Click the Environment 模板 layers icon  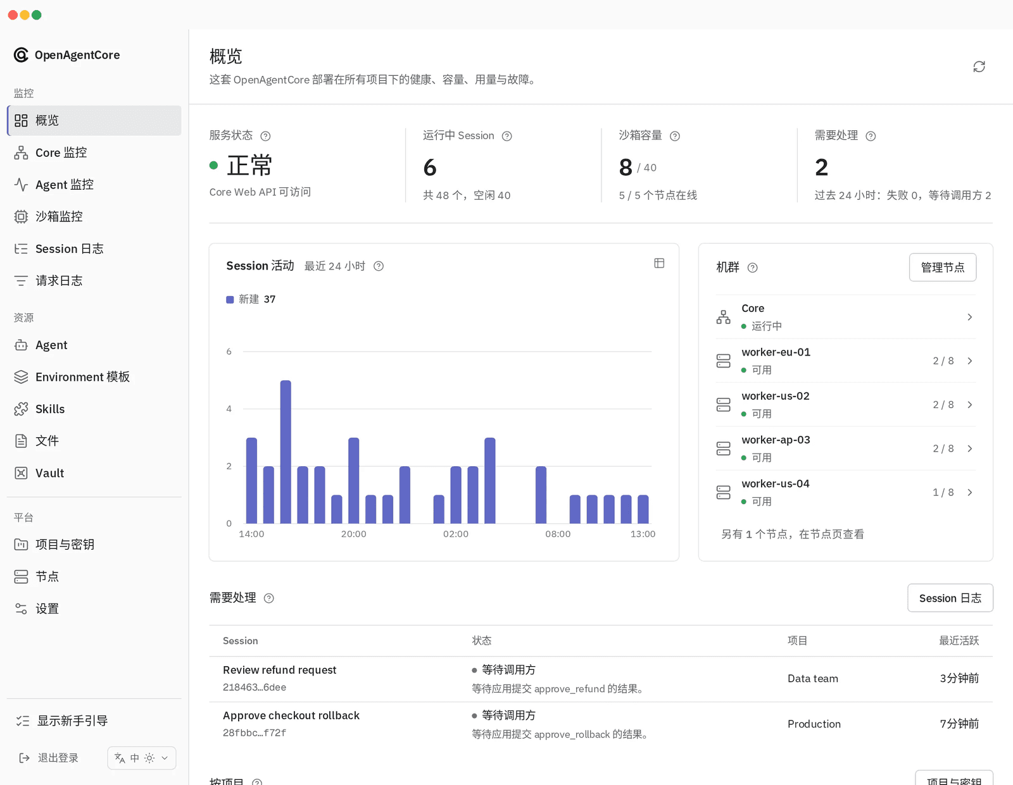[x=21, y=377]
